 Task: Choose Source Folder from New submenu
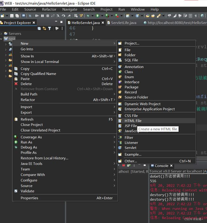click(x=156, y=97)
